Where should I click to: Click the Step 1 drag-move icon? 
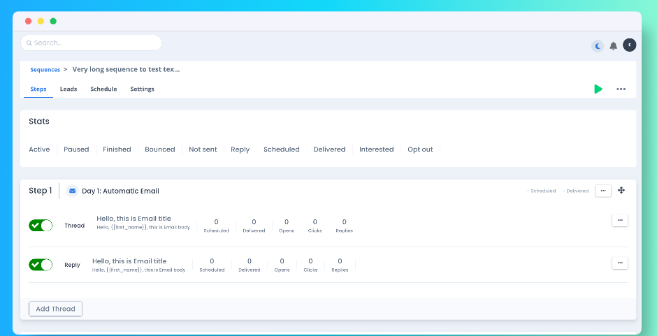tap(621, 190)
